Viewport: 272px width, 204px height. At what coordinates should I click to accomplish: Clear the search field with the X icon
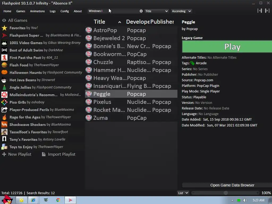(141, 11)
